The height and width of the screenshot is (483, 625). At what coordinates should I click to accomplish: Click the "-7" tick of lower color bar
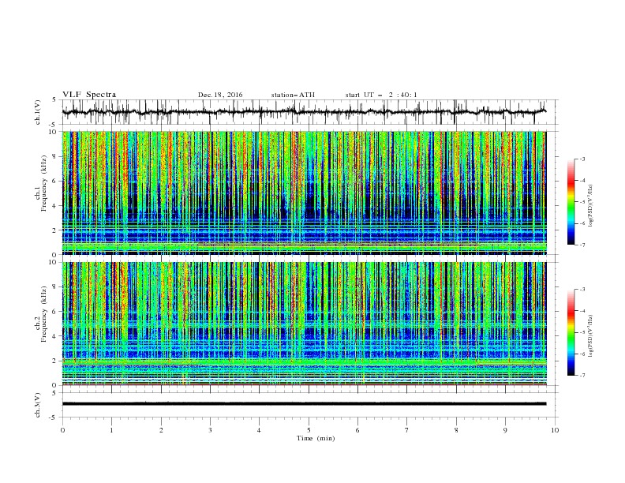tap(582, 376)
